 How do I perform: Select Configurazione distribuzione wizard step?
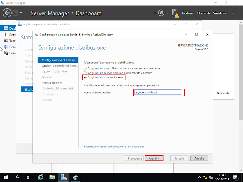tap(58, 60)
